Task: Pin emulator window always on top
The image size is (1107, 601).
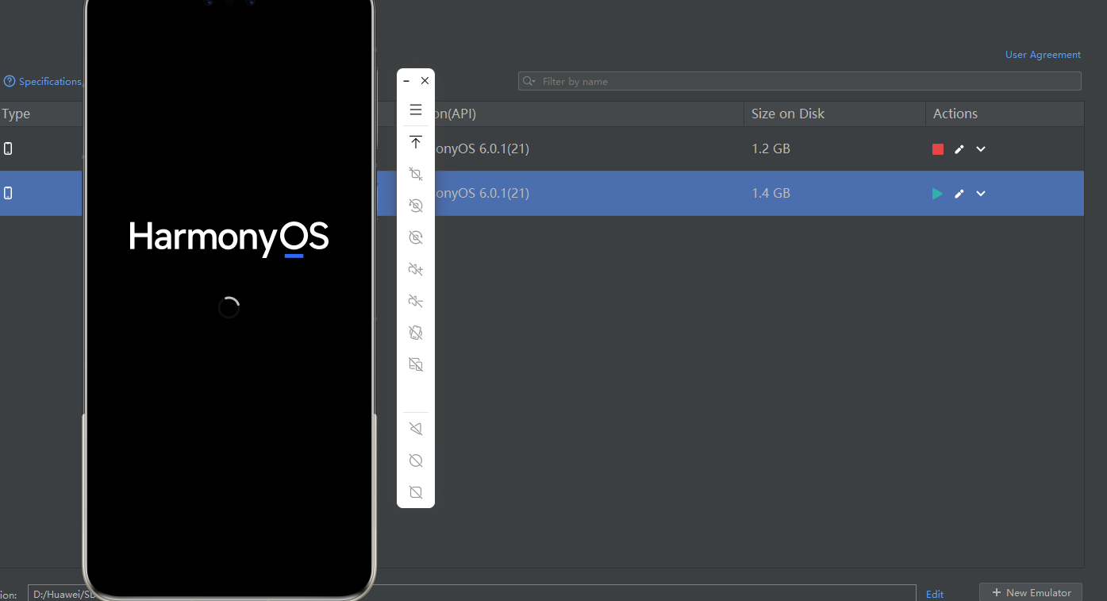Action: [x=416, y=143]
